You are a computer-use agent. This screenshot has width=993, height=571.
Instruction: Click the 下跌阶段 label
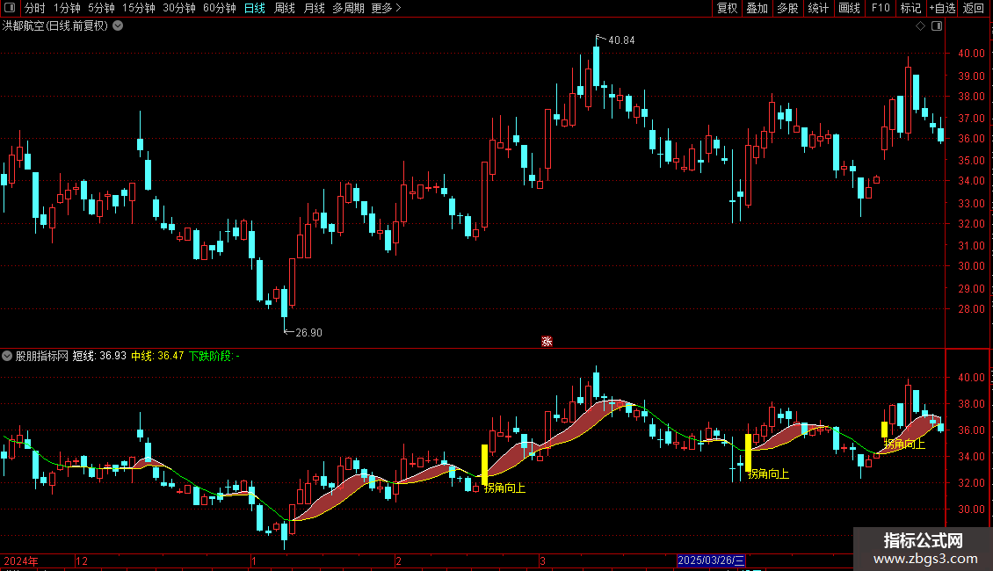point(210,356)
